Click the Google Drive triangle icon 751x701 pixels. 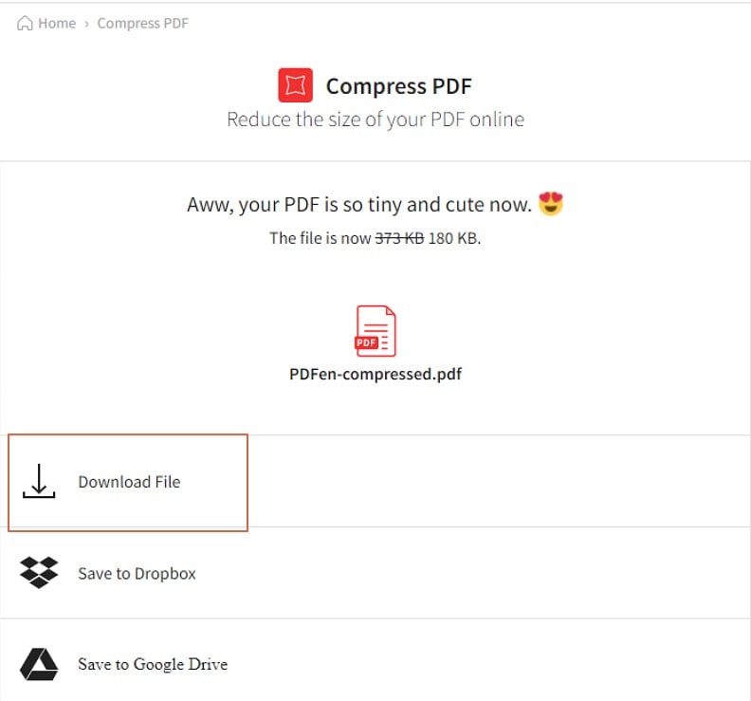click(x=39, y=664)
